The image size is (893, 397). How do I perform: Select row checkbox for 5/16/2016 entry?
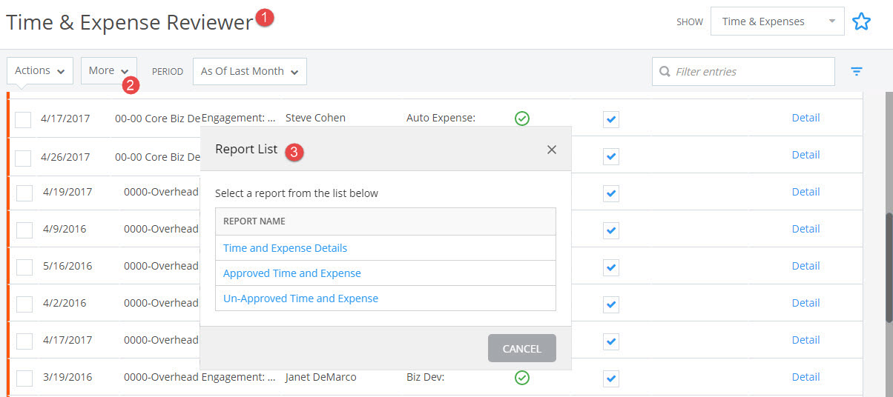click(24, 267)
